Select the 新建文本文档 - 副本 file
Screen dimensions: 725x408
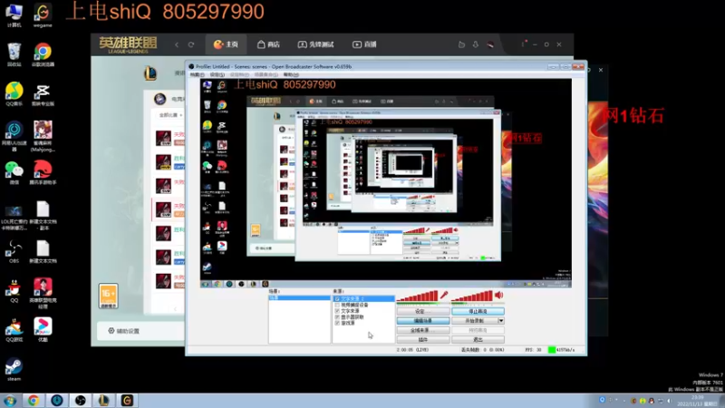pos(43,216)
